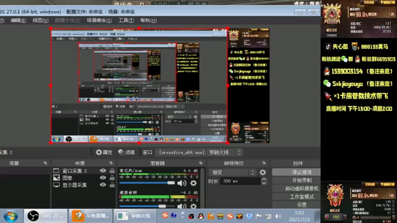The height and width of the screenshot is (223, 397).
Task: Open 滤镜 filters for selected source
Action: click(127, 152)
